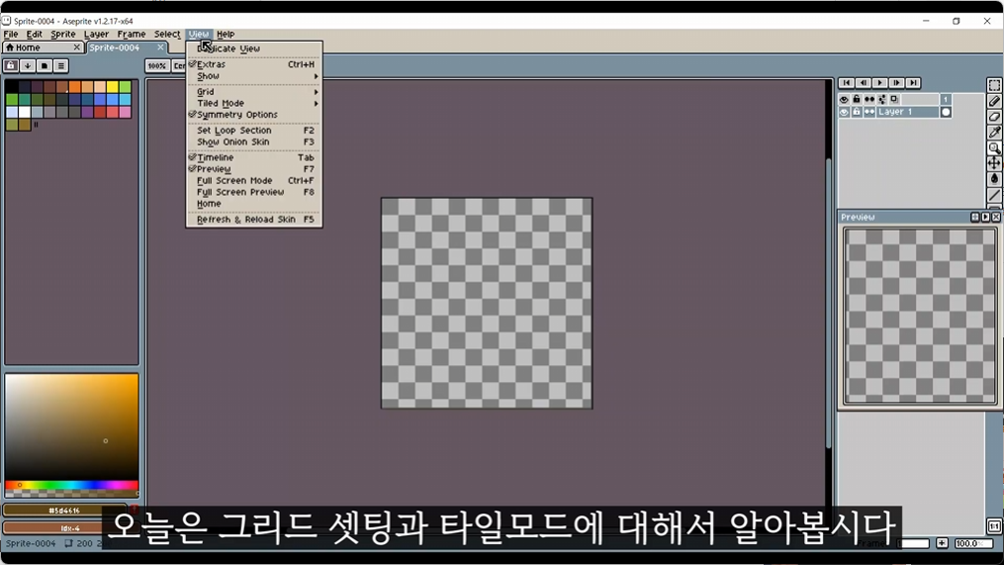
Task: Select the Move tool
Action: 994,162
